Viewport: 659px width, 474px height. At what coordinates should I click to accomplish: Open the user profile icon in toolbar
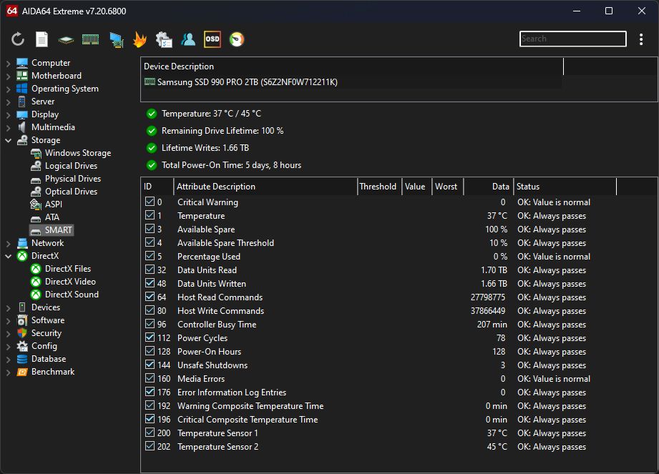pos(188,39)
